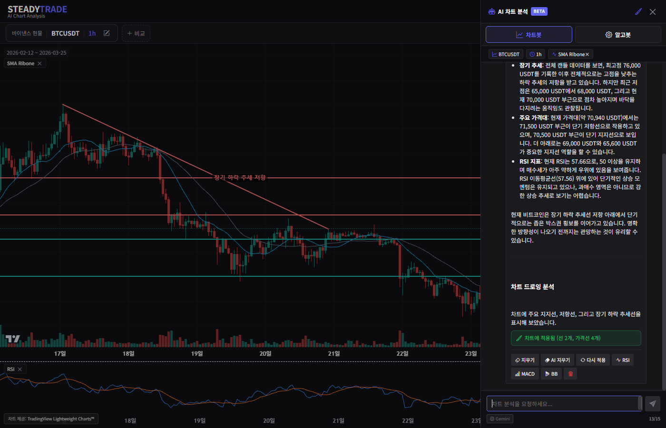Send the chart analysis request
This screenshot has width=666, height=428.
click(x=652, y=404)
